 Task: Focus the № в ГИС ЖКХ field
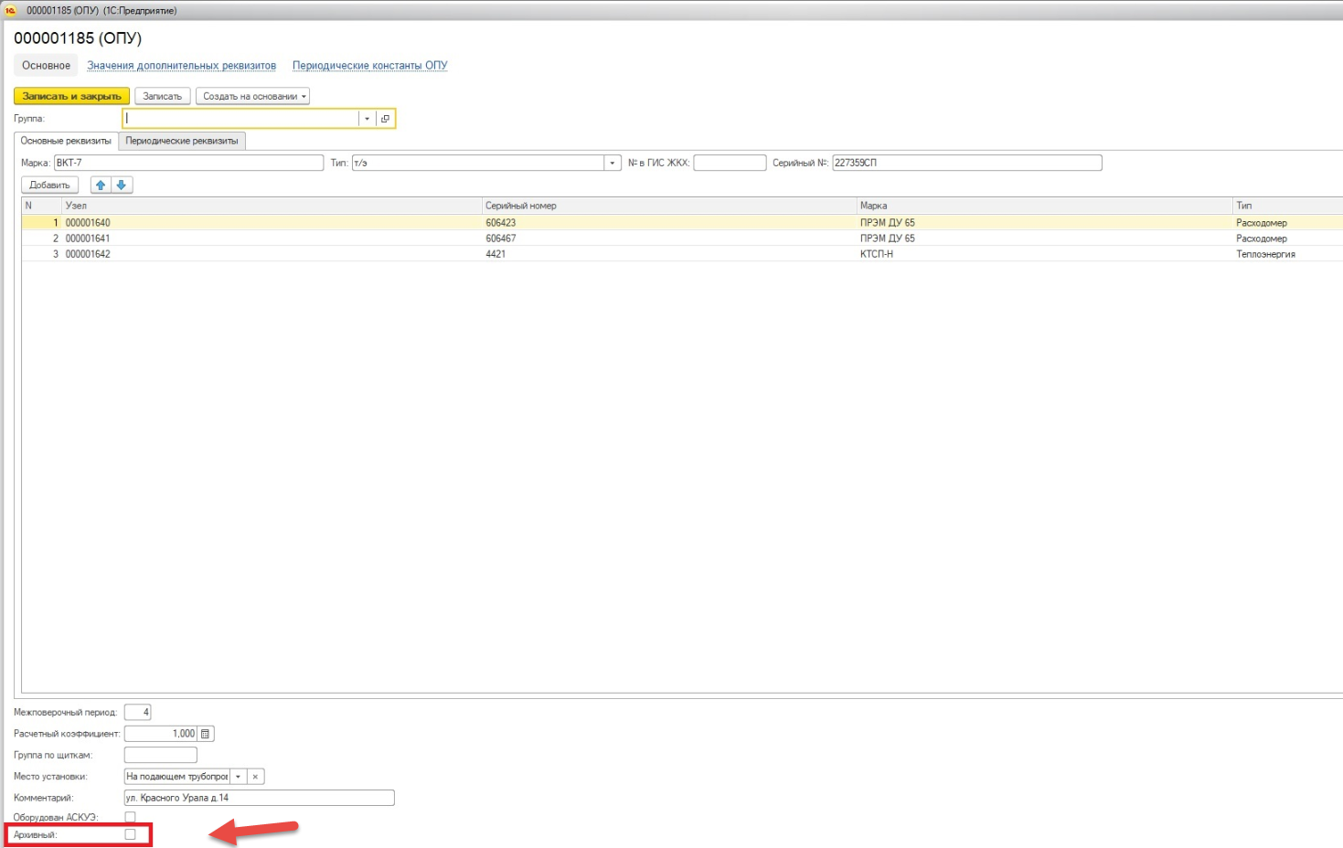coord(730,163)
